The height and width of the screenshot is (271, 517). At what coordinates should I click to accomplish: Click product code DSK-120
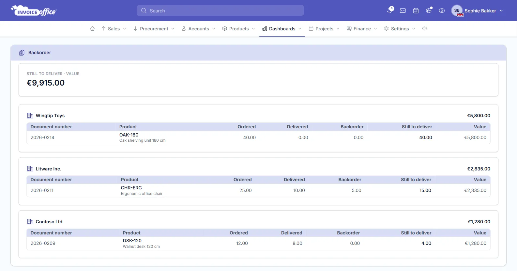tap(132, 241)
